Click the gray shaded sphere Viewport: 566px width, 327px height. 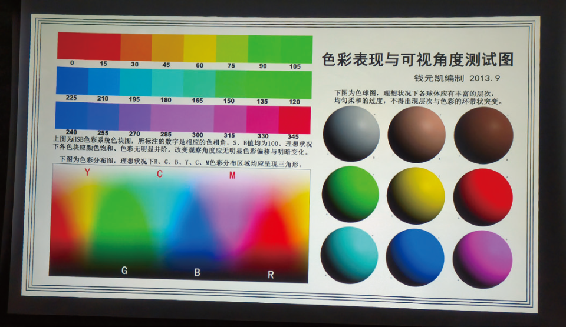[351, 134]
